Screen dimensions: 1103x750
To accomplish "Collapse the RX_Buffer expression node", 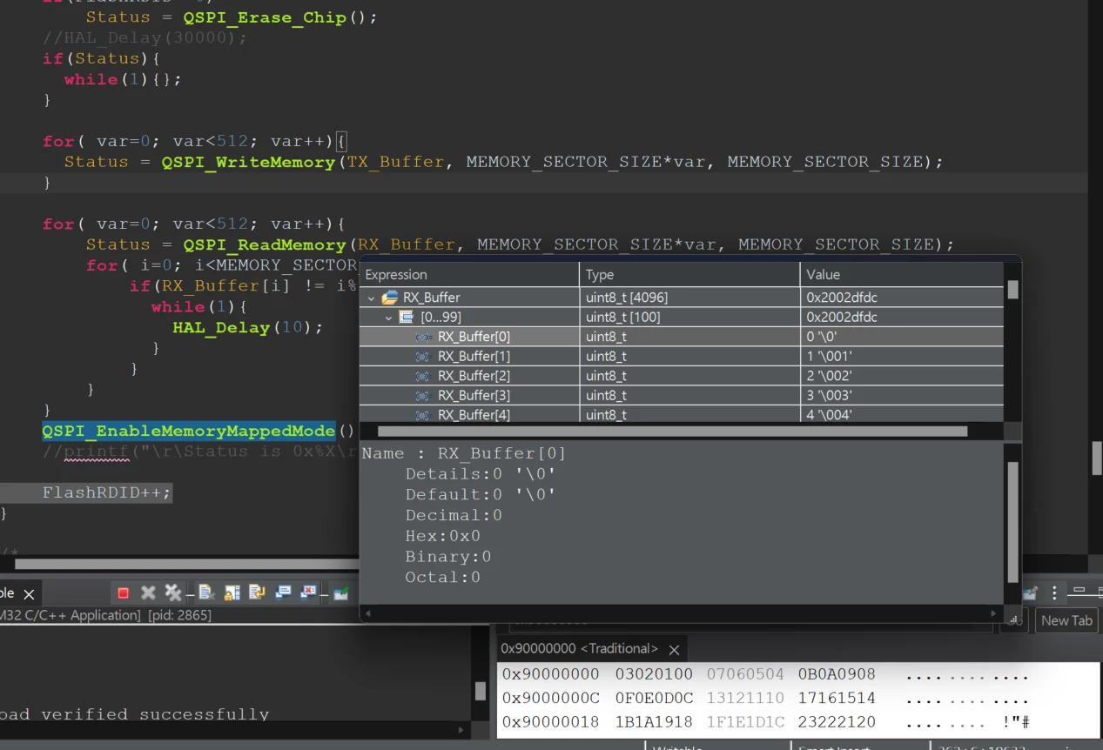I will pos(372,298).
